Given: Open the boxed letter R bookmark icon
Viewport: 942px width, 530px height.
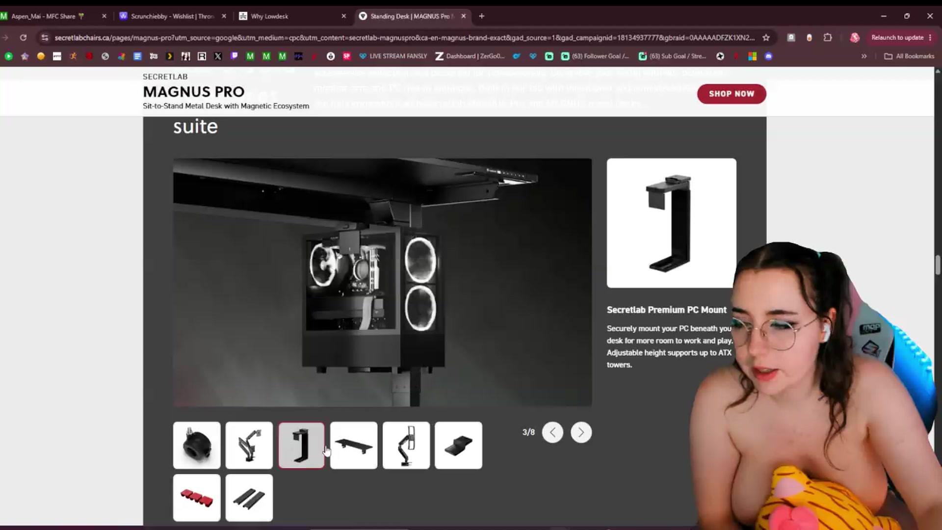Looking at the screenshot, I should click(202, 56).
